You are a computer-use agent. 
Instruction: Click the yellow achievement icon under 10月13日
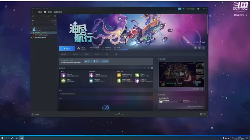point(119,75)
